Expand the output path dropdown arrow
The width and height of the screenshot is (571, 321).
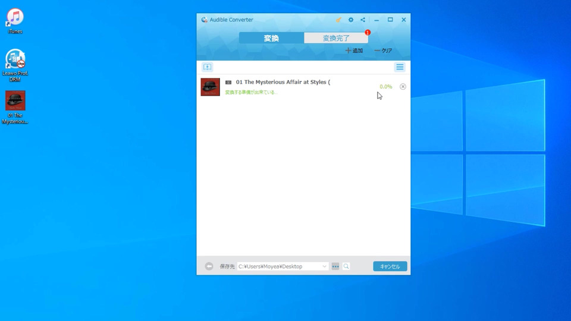[x=324, y=266]
